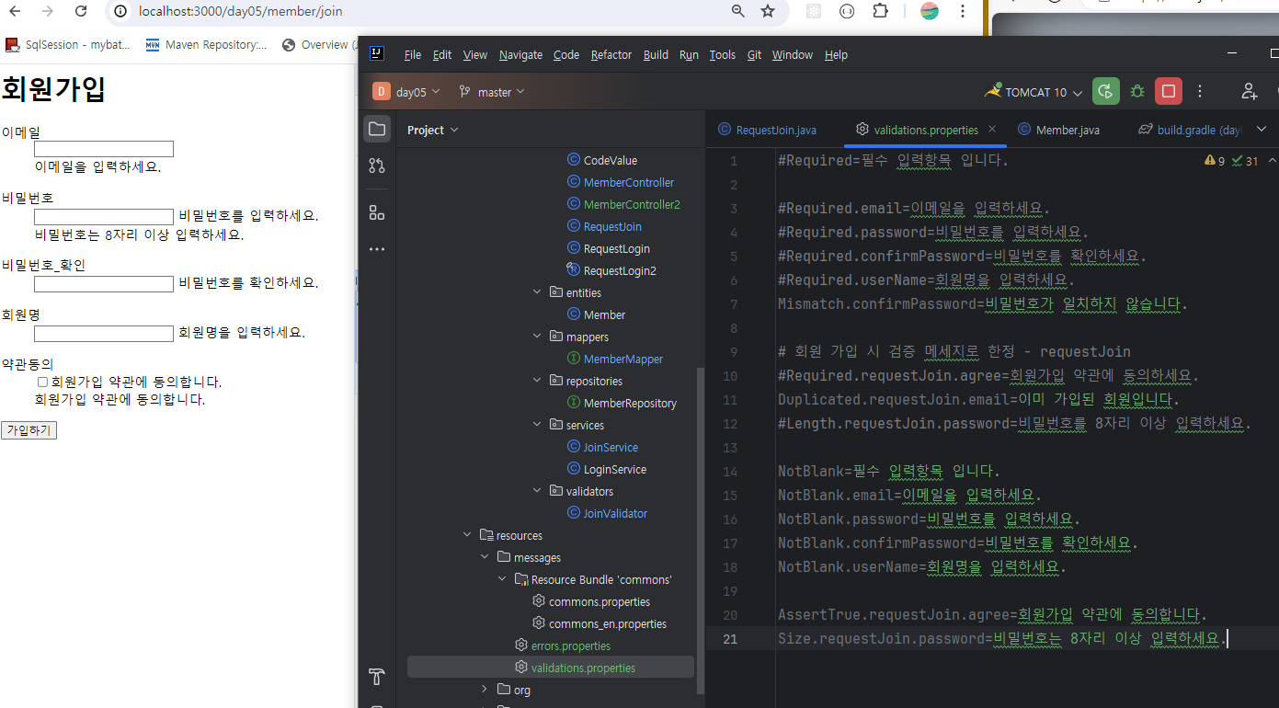Click the warnings count indicator in editor
The height and width of the screenshot is (708, 1279).
1215,161
